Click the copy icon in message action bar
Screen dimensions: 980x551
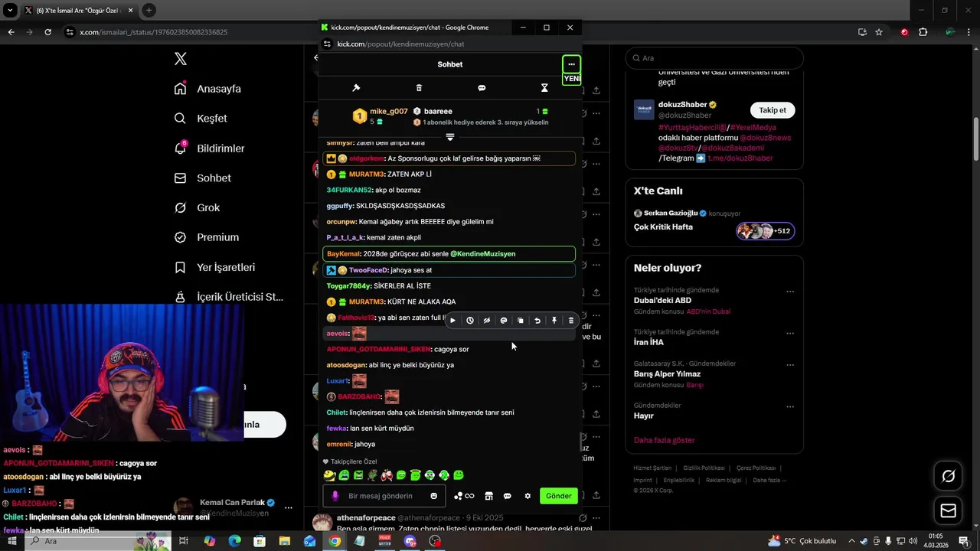(x=521, y=321)
